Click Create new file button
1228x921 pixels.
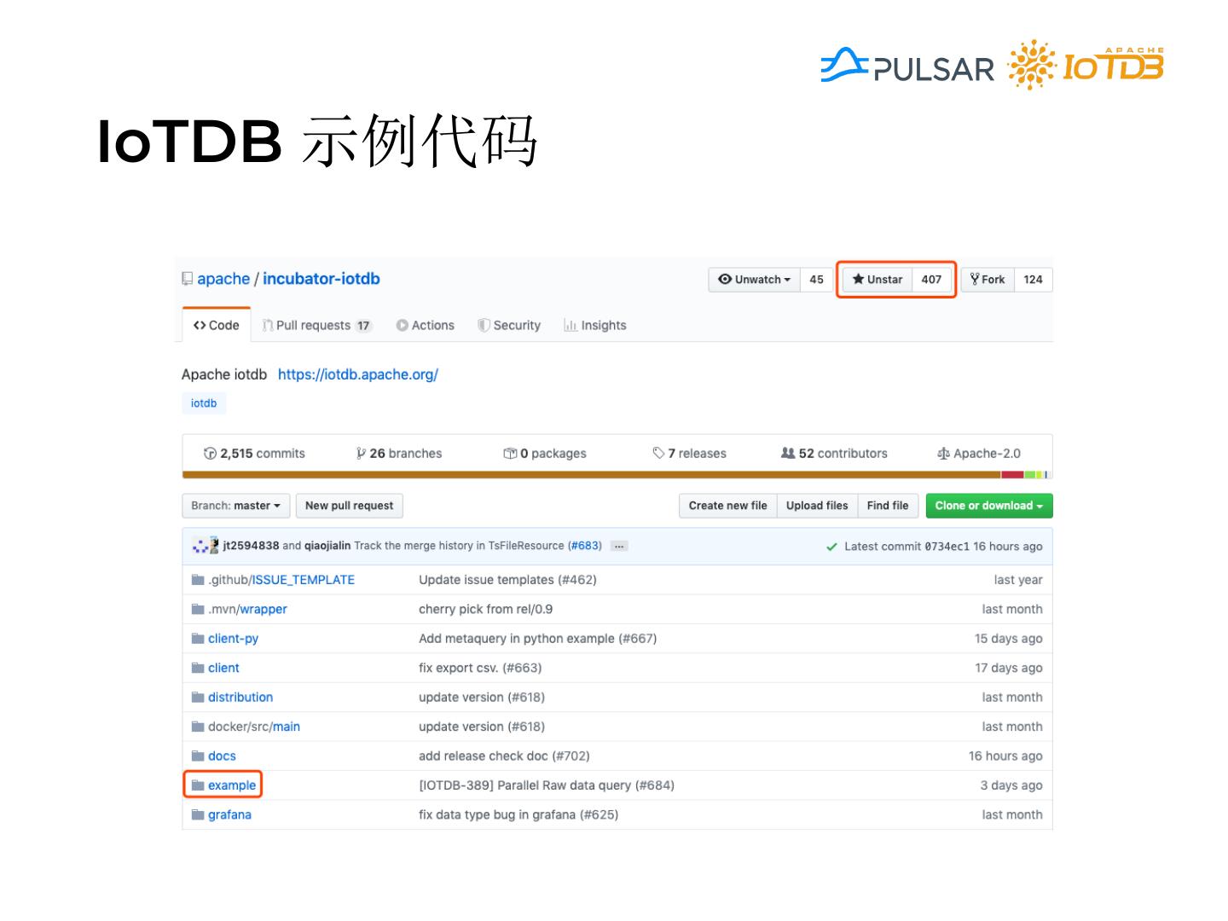(727, 506)
